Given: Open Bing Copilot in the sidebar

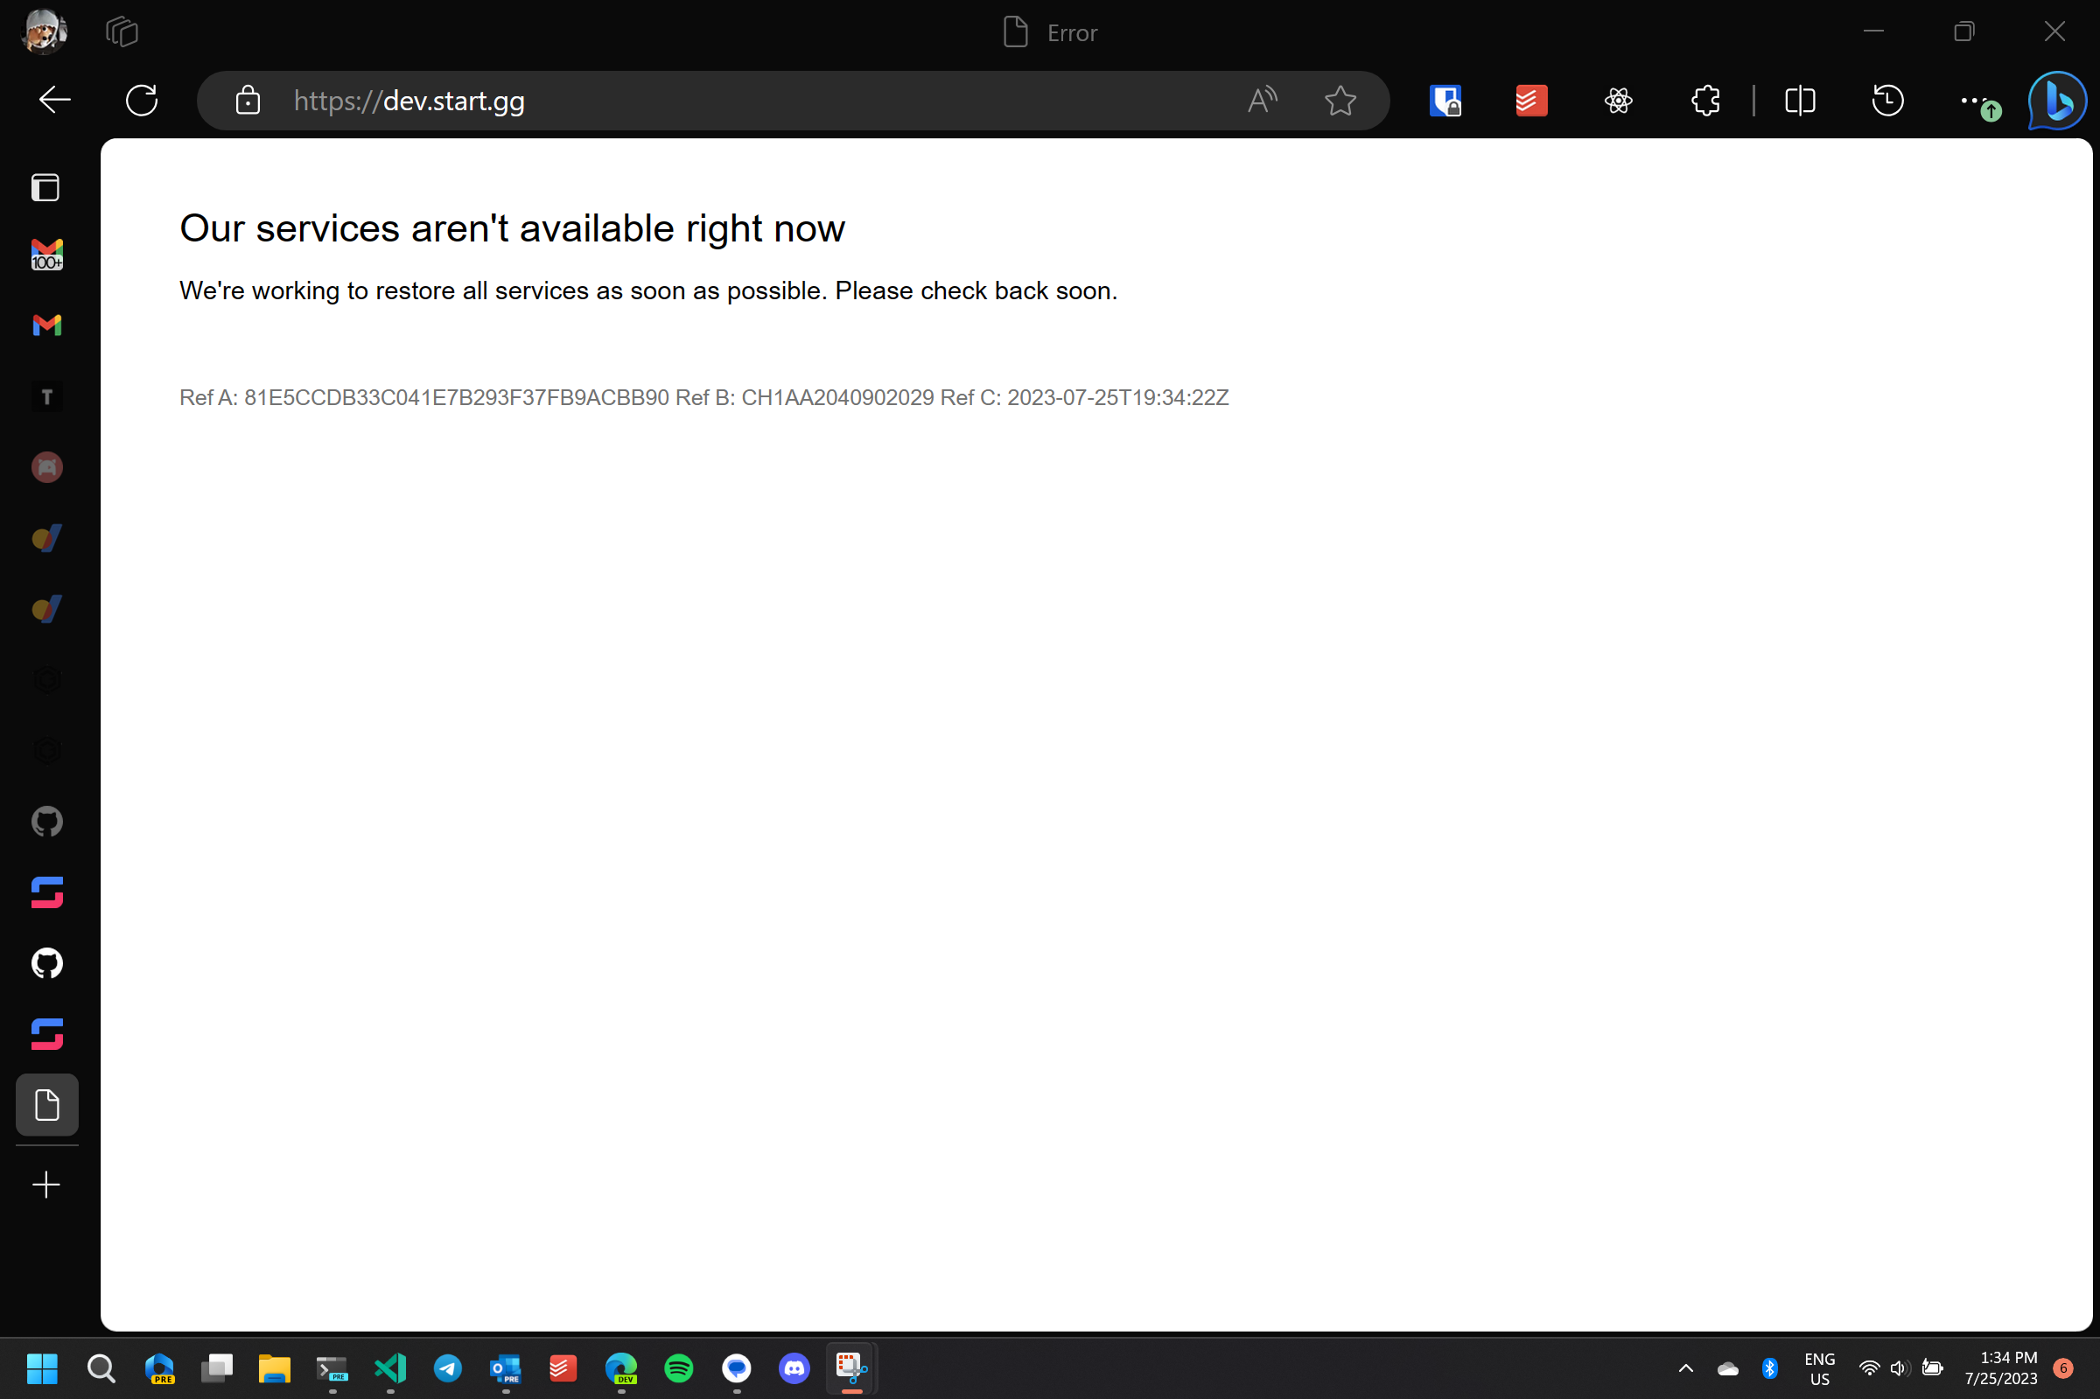Looking at the screenshot, I should (x=2055, y=101).
